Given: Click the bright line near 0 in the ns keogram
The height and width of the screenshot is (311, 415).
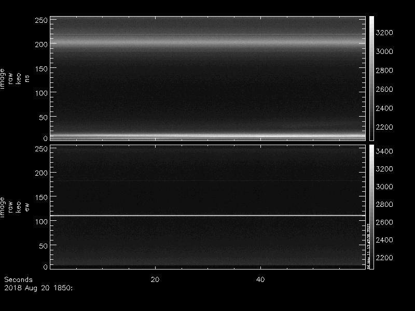Looking at the screenshot, I should click(x=208, y=136).
